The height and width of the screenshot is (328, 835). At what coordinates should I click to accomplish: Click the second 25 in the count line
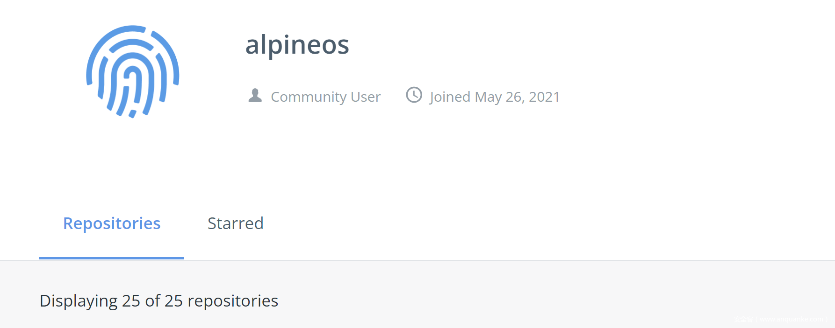pyautogui.click(x=173, y=301)
